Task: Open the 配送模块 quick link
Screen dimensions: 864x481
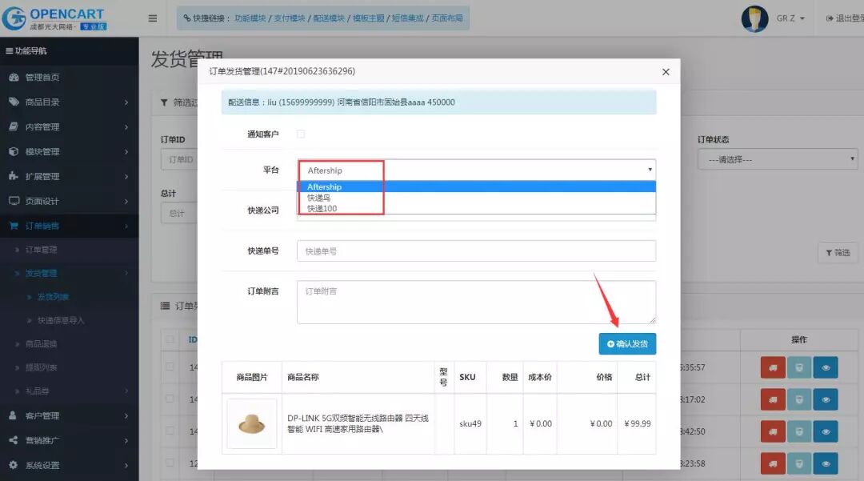Action: tap(329, 18)
